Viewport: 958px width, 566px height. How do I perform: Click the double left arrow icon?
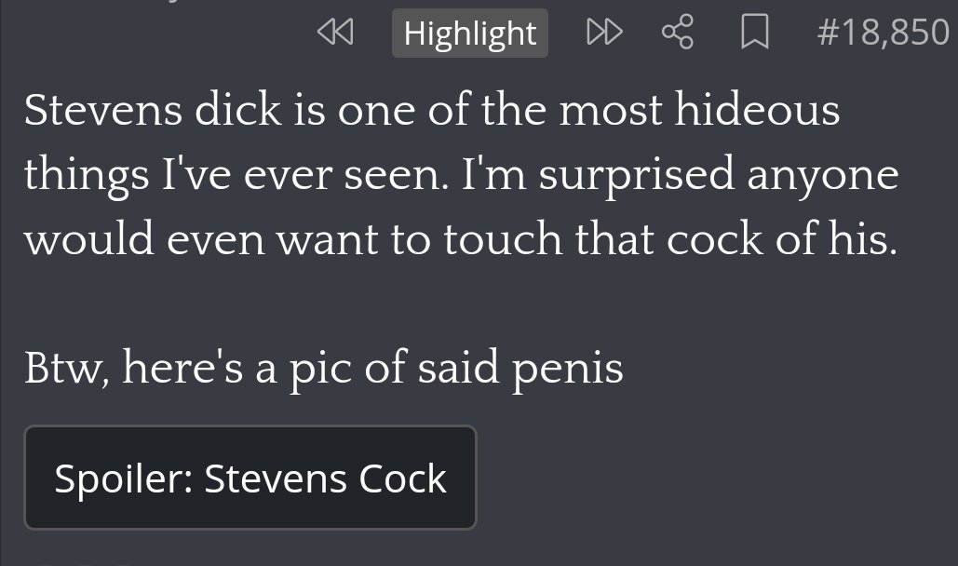click(x=335, y=32)
